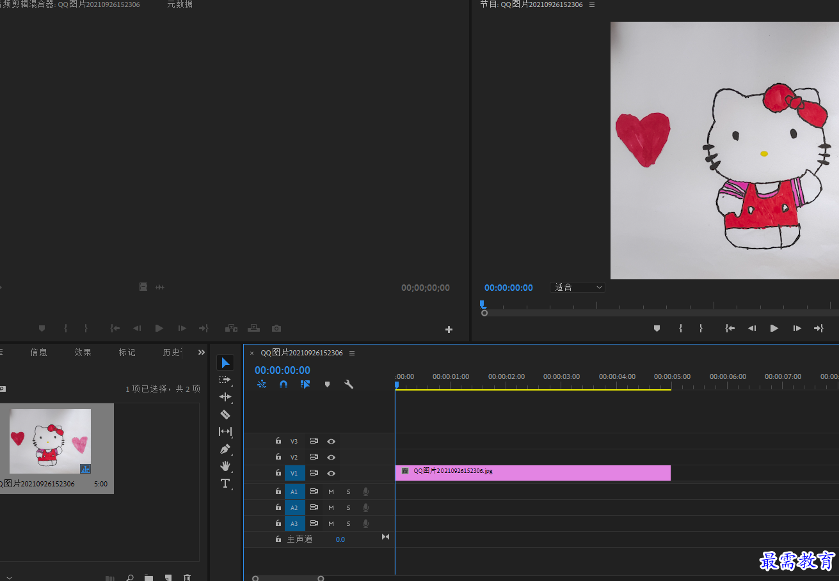Toggle V2 track visibility eye
The image size is (839, 581).
pos(331,457)
